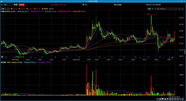Click the 15.40 price axis label

pos(181,18)
